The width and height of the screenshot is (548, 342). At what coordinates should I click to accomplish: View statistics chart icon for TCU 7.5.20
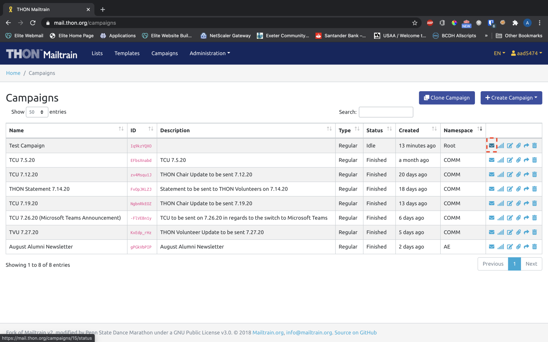(x=501, y=160)
